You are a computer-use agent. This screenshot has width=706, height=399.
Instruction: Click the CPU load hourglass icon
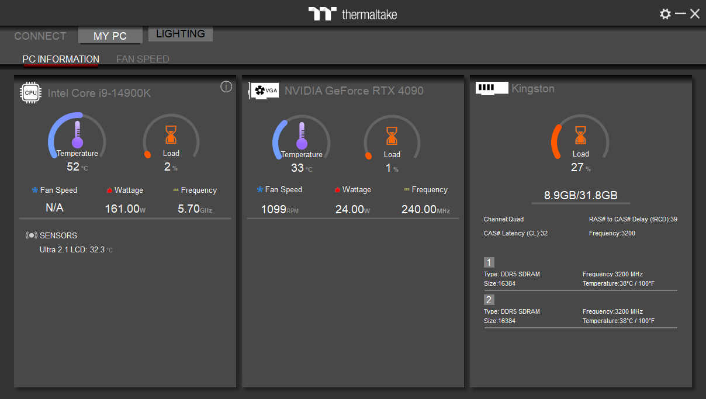tap(171, 135)
